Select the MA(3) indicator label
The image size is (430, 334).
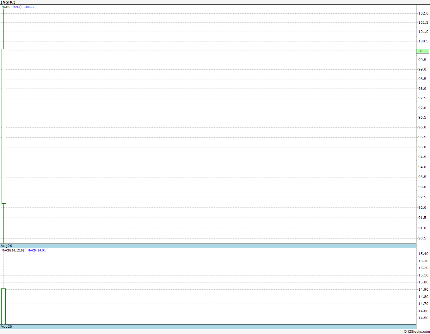(17, 7)
